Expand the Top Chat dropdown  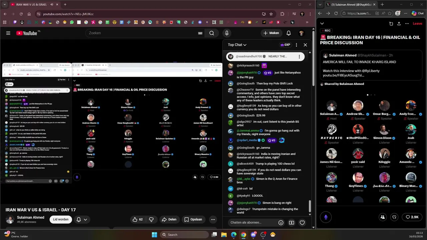pos(237,45)
